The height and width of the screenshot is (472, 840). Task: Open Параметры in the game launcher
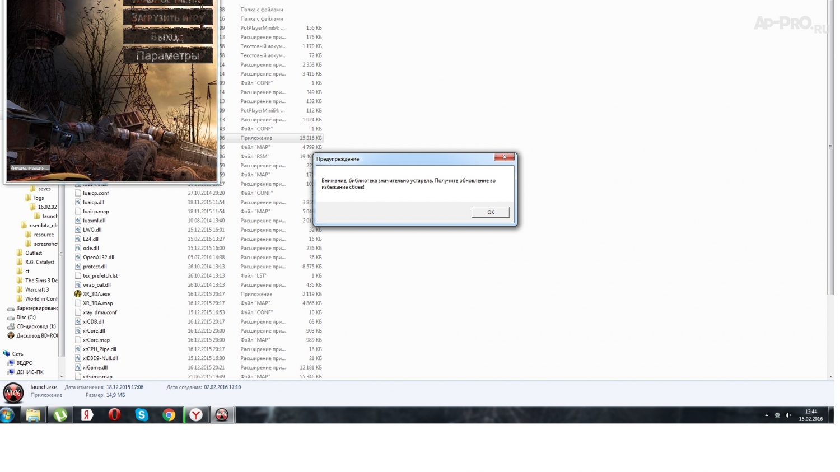pos(168,55)
